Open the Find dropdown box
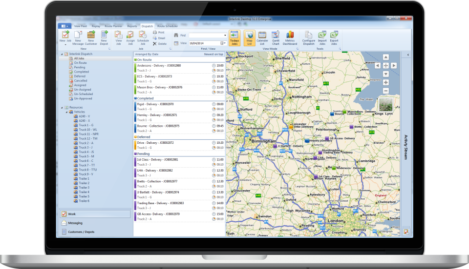The height and width of the screenshot is (269, 469). tap(225, 36)
